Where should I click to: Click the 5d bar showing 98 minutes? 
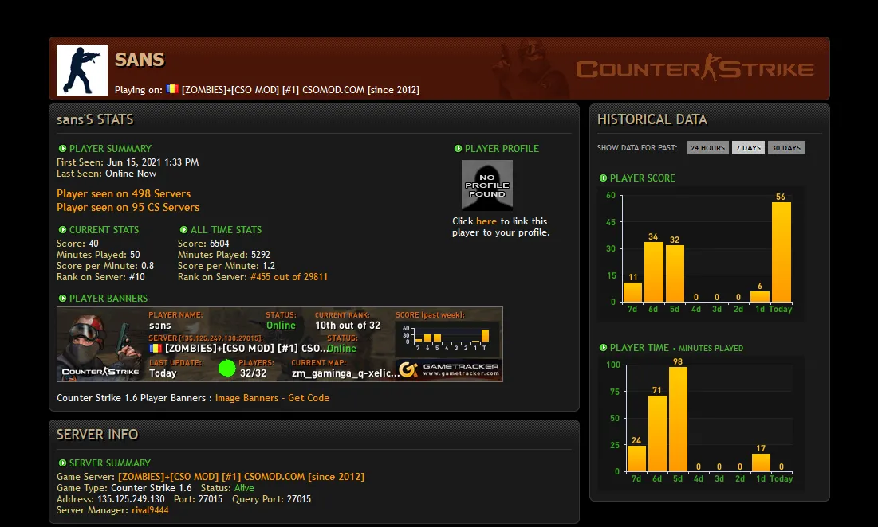pyautogui.click(x=678, y=420)
